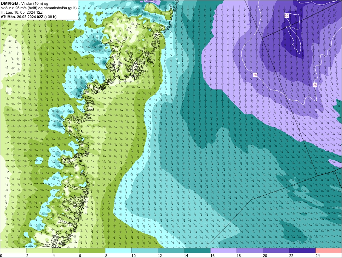Click the 'DMI/IGB' title text

9,3
